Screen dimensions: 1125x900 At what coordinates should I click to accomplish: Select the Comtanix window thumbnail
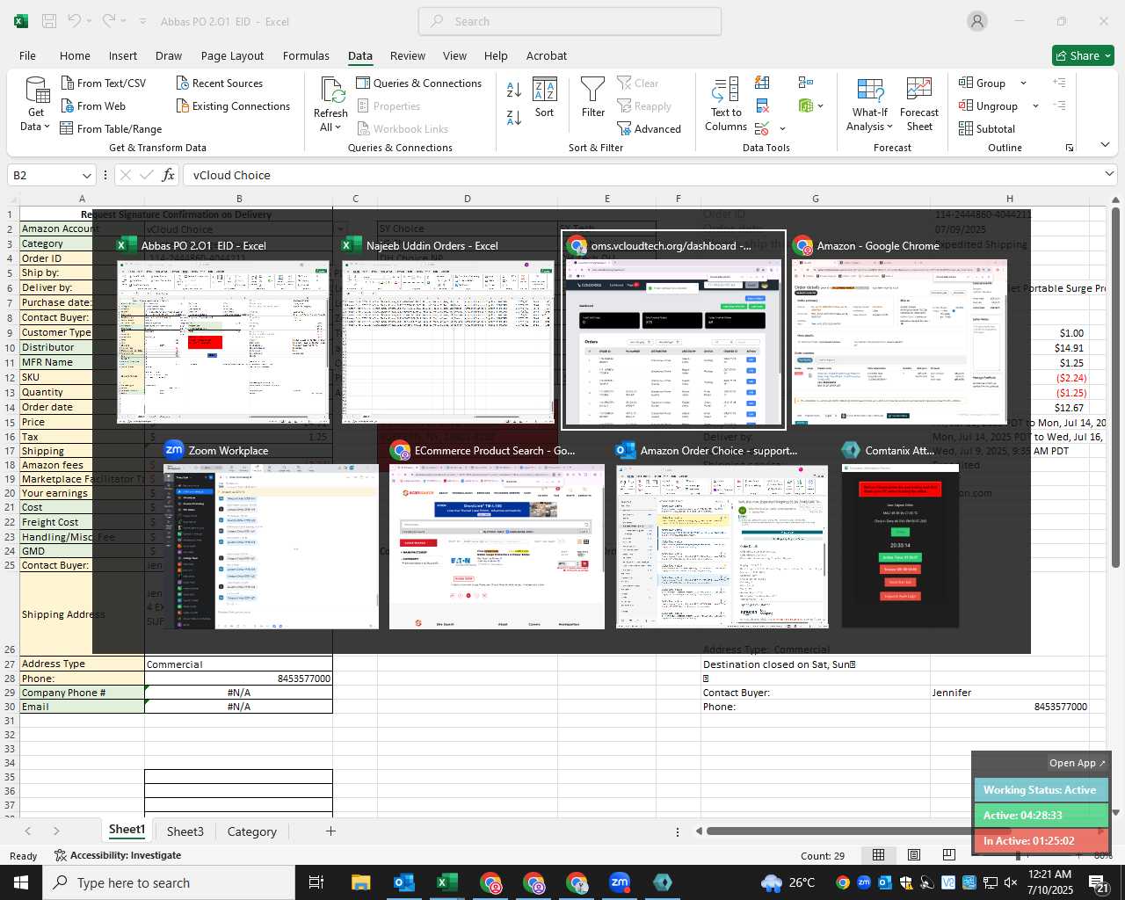tap(900, 535)
